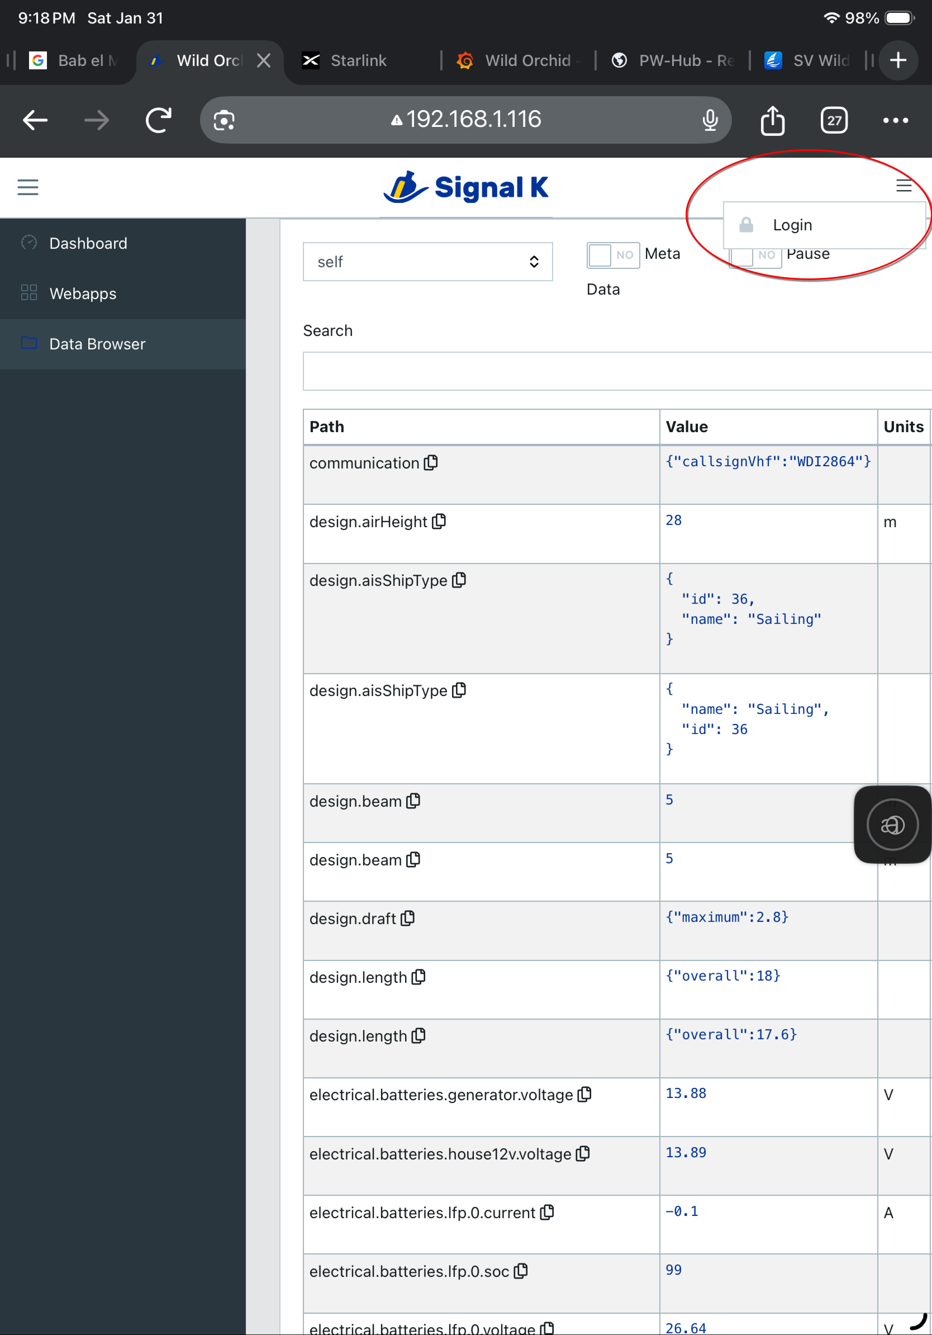Open Webapps in the sidebar

coord(82,293)
